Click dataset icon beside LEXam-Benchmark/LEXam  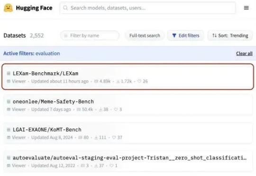(x=9, y=73)
